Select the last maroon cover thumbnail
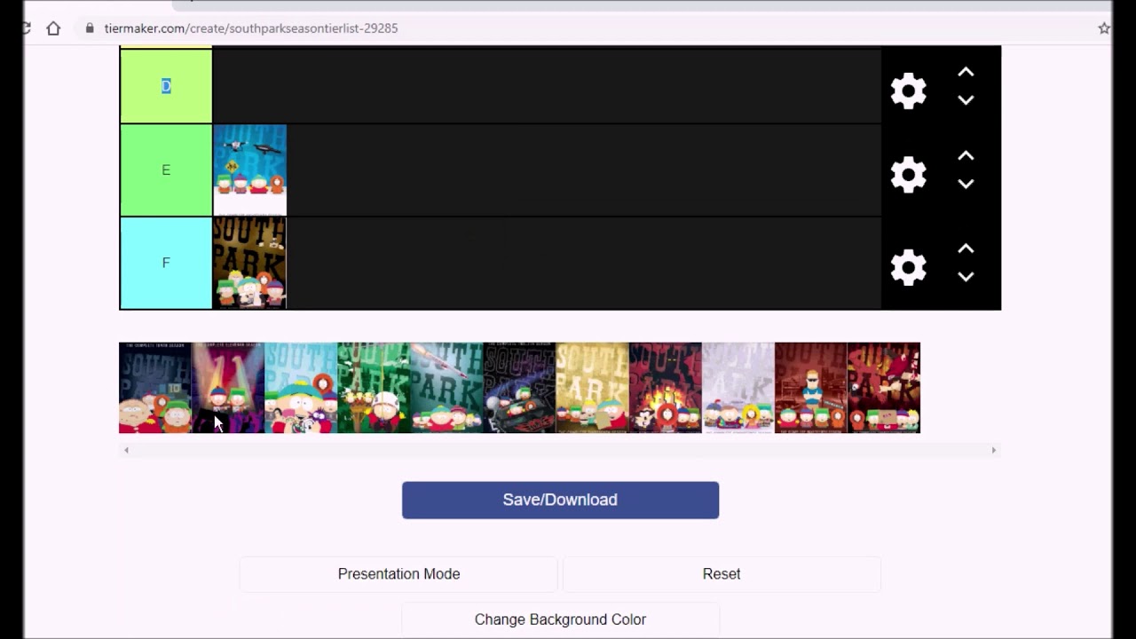 tap(883, 388)
